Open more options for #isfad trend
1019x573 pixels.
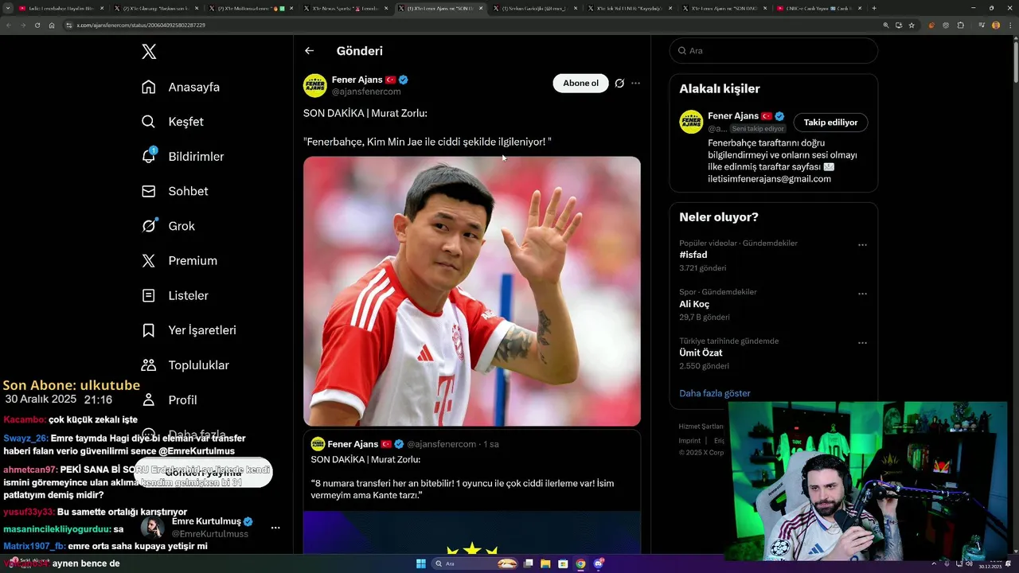click(862, 245)
